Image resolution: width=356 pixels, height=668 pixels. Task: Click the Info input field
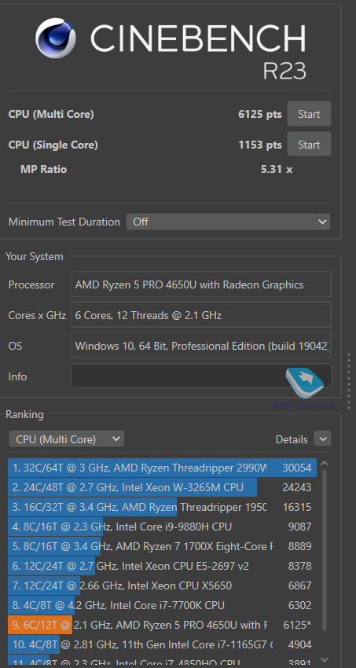point(201,376)
